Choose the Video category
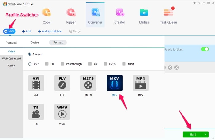This screenshot has height=140, width=215. pyautogui.click(x=11, y=51)
